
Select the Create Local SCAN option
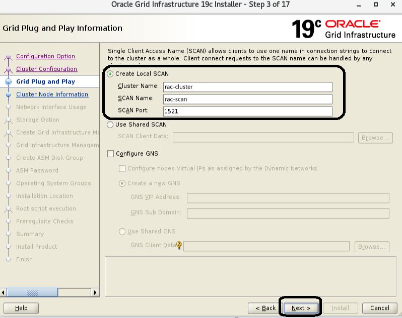coord(111,74)
